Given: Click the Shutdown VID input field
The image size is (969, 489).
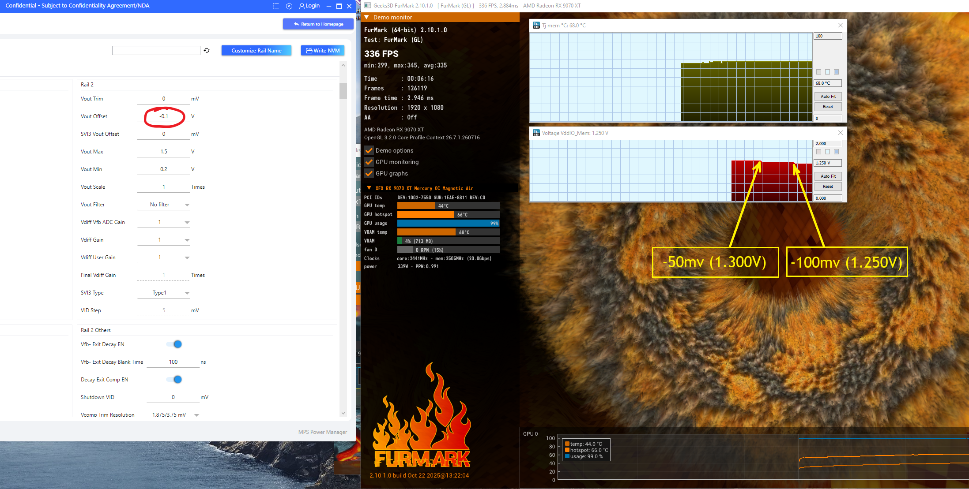Looking at the screenshot, I should [173, 397].
